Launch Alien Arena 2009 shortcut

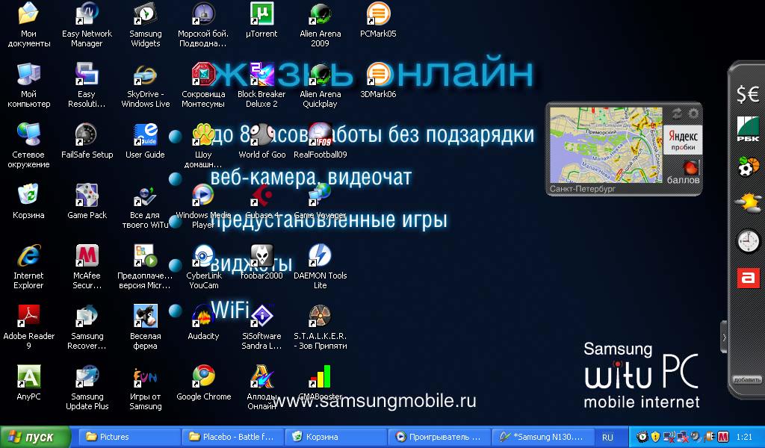(320, 13)
